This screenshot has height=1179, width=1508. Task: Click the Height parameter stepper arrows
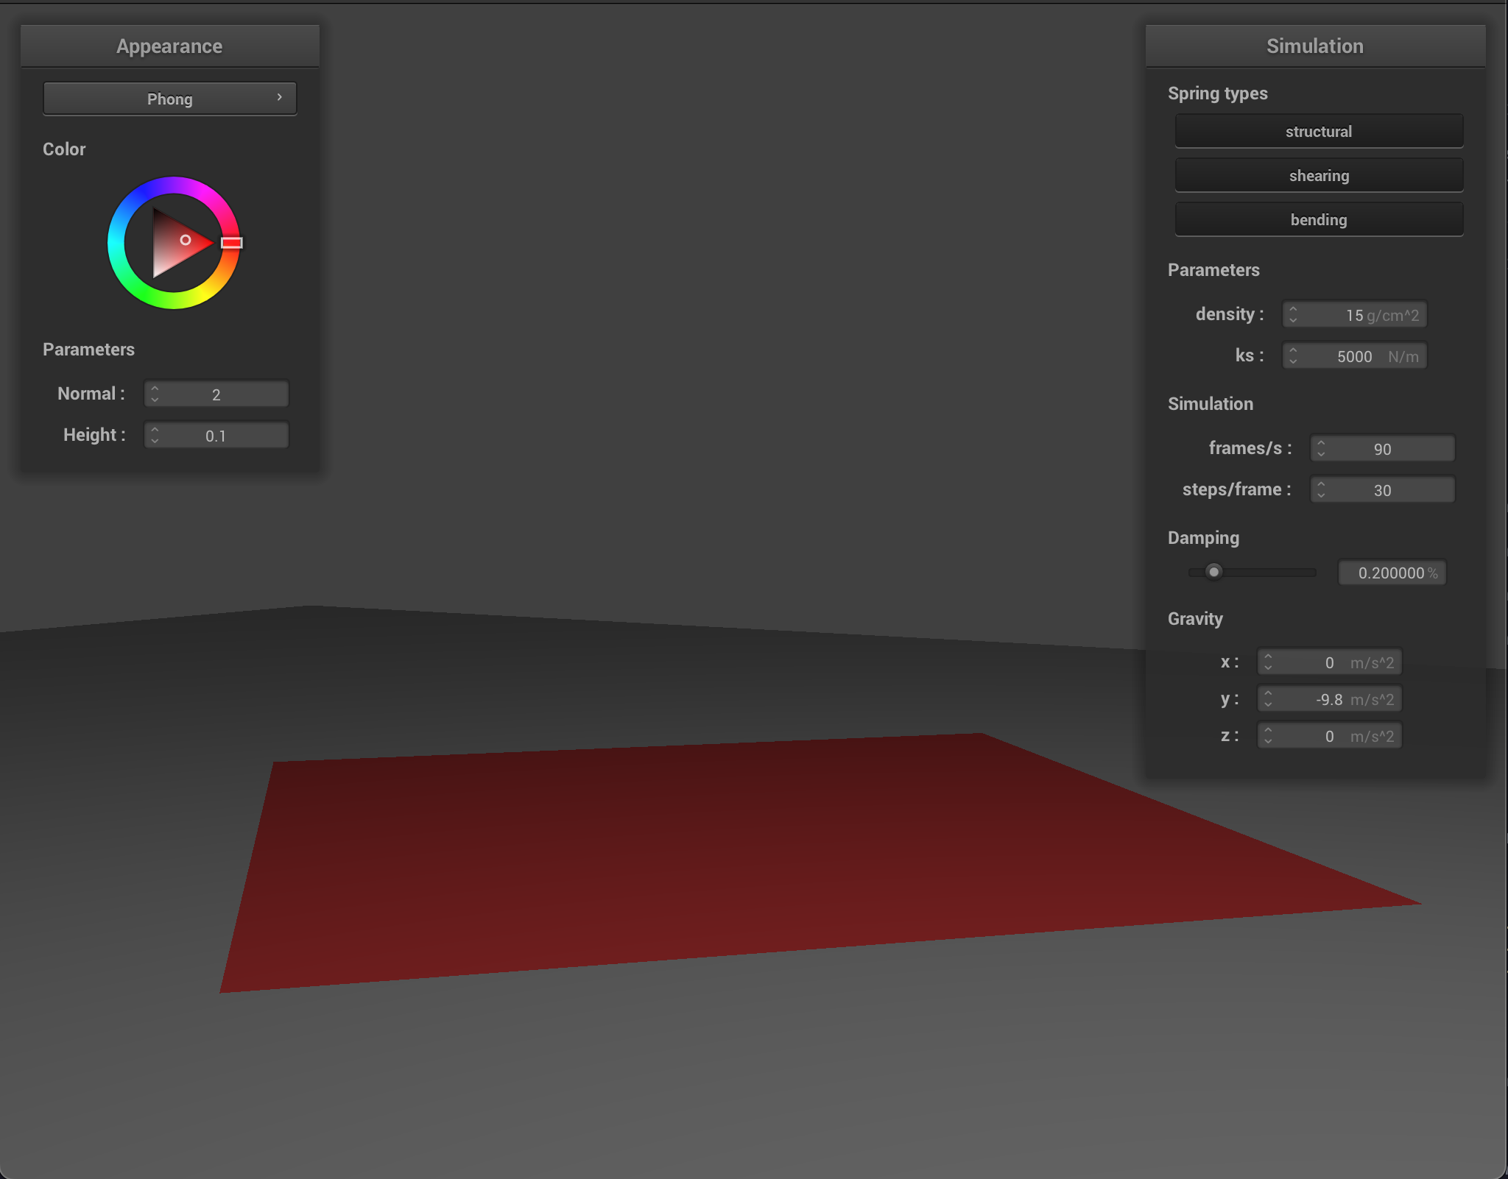(x=155, y=436)
